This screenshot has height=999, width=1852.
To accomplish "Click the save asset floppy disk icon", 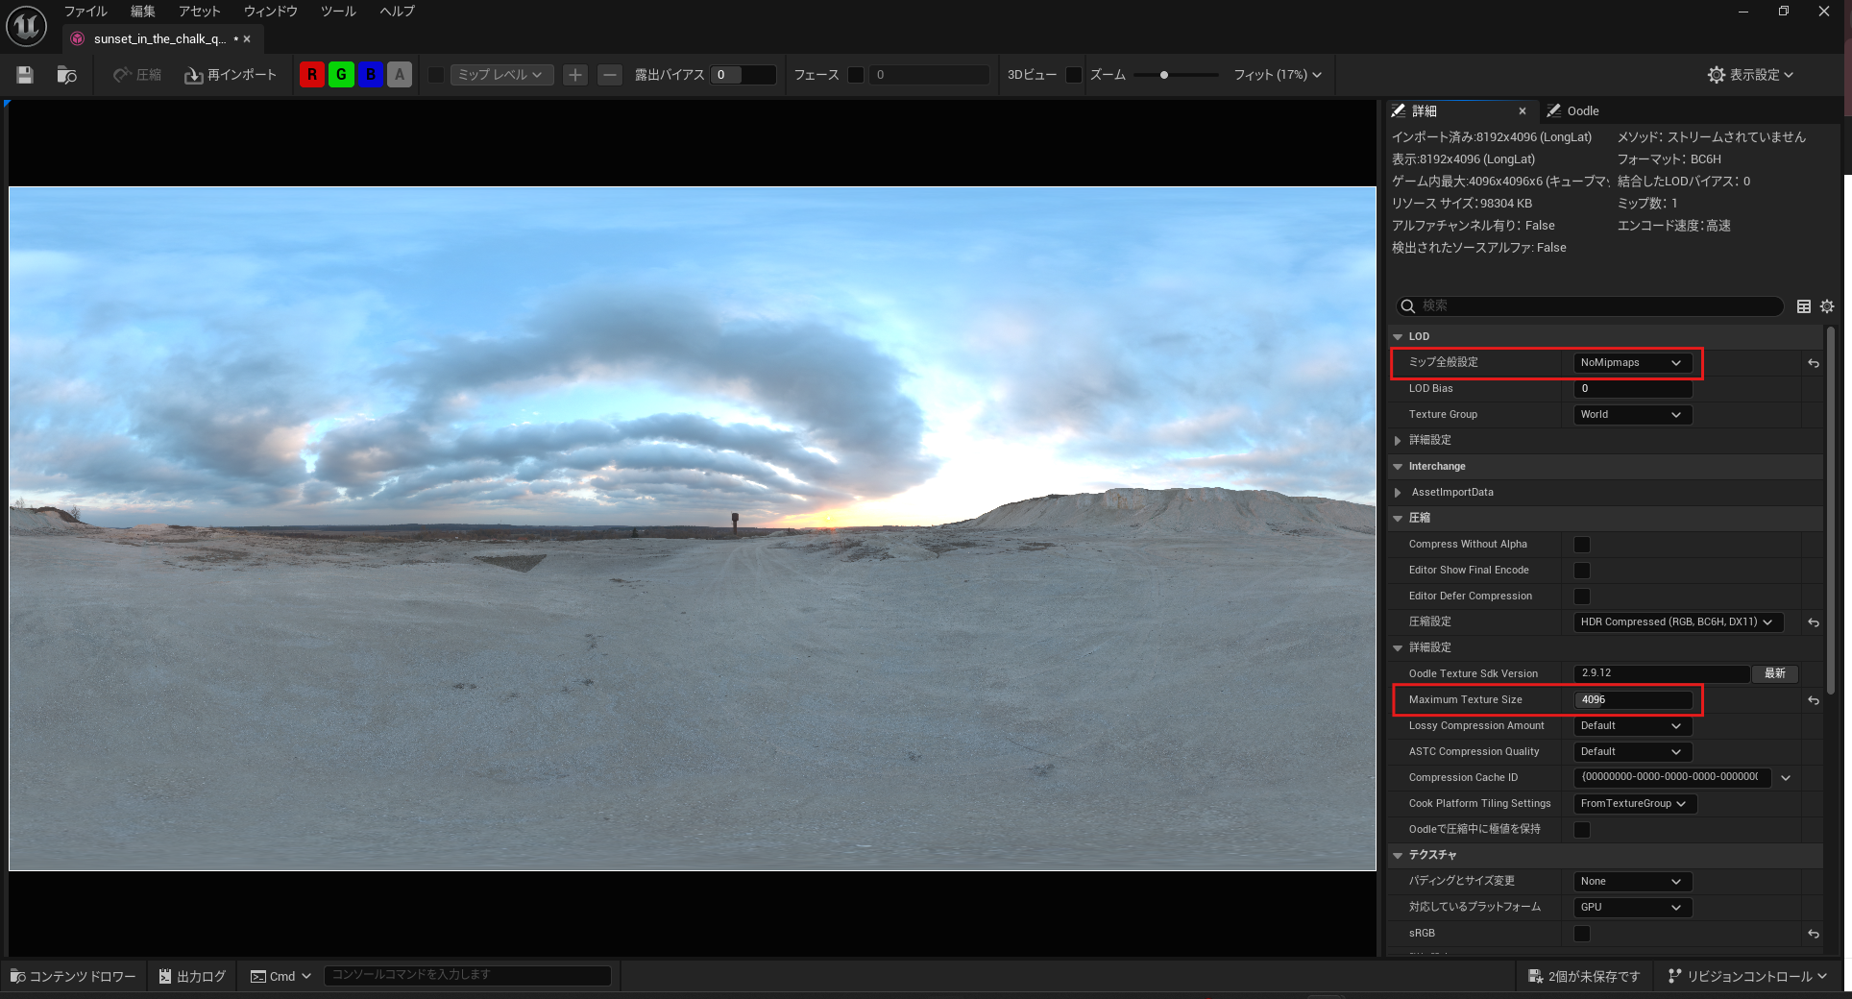I will [25, 75].
